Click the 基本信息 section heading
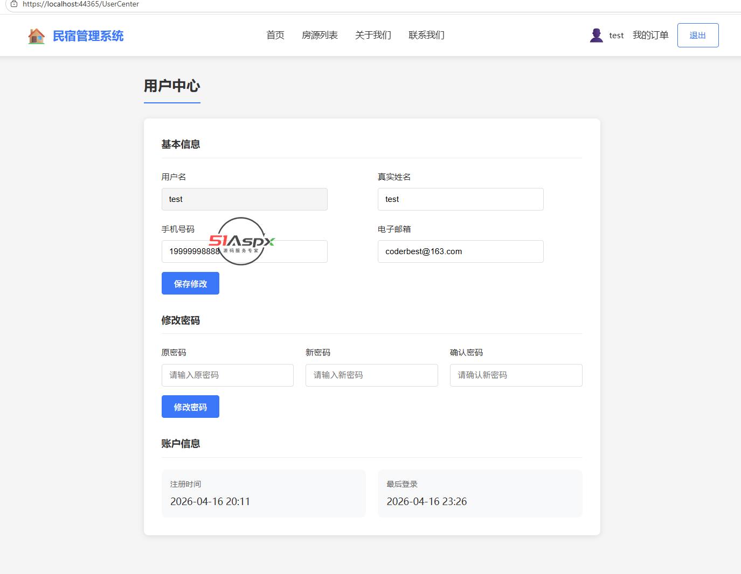Screen dimensions: 741x574 click(181, 144)
